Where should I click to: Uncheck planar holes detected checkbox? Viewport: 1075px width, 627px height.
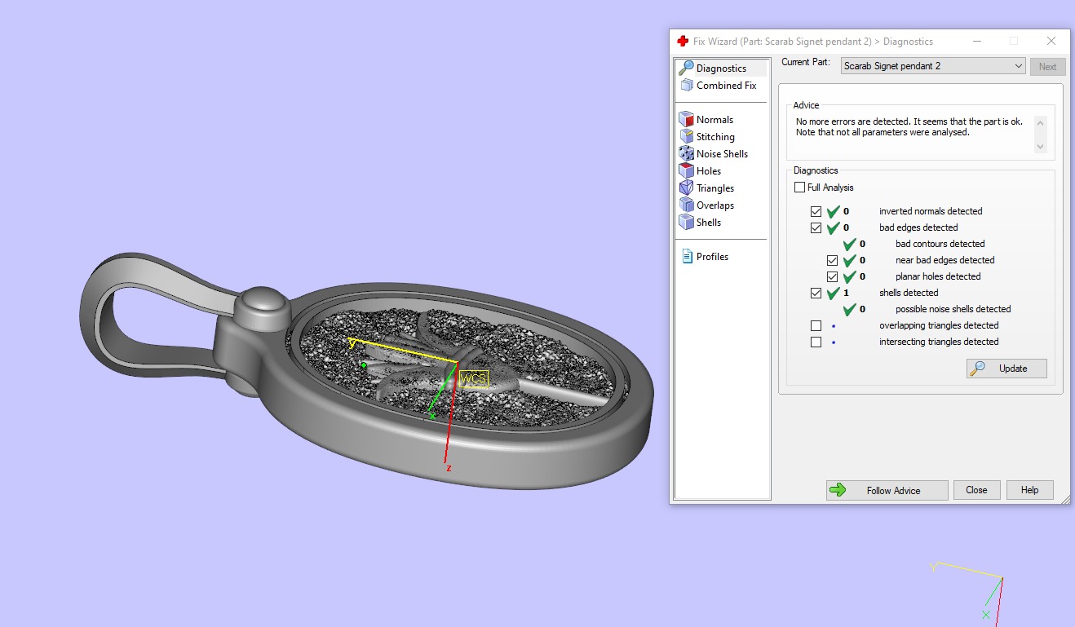click(832, 277)
